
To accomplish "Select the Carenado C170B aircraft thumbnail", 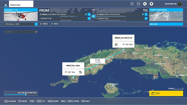I will [21, 15].
